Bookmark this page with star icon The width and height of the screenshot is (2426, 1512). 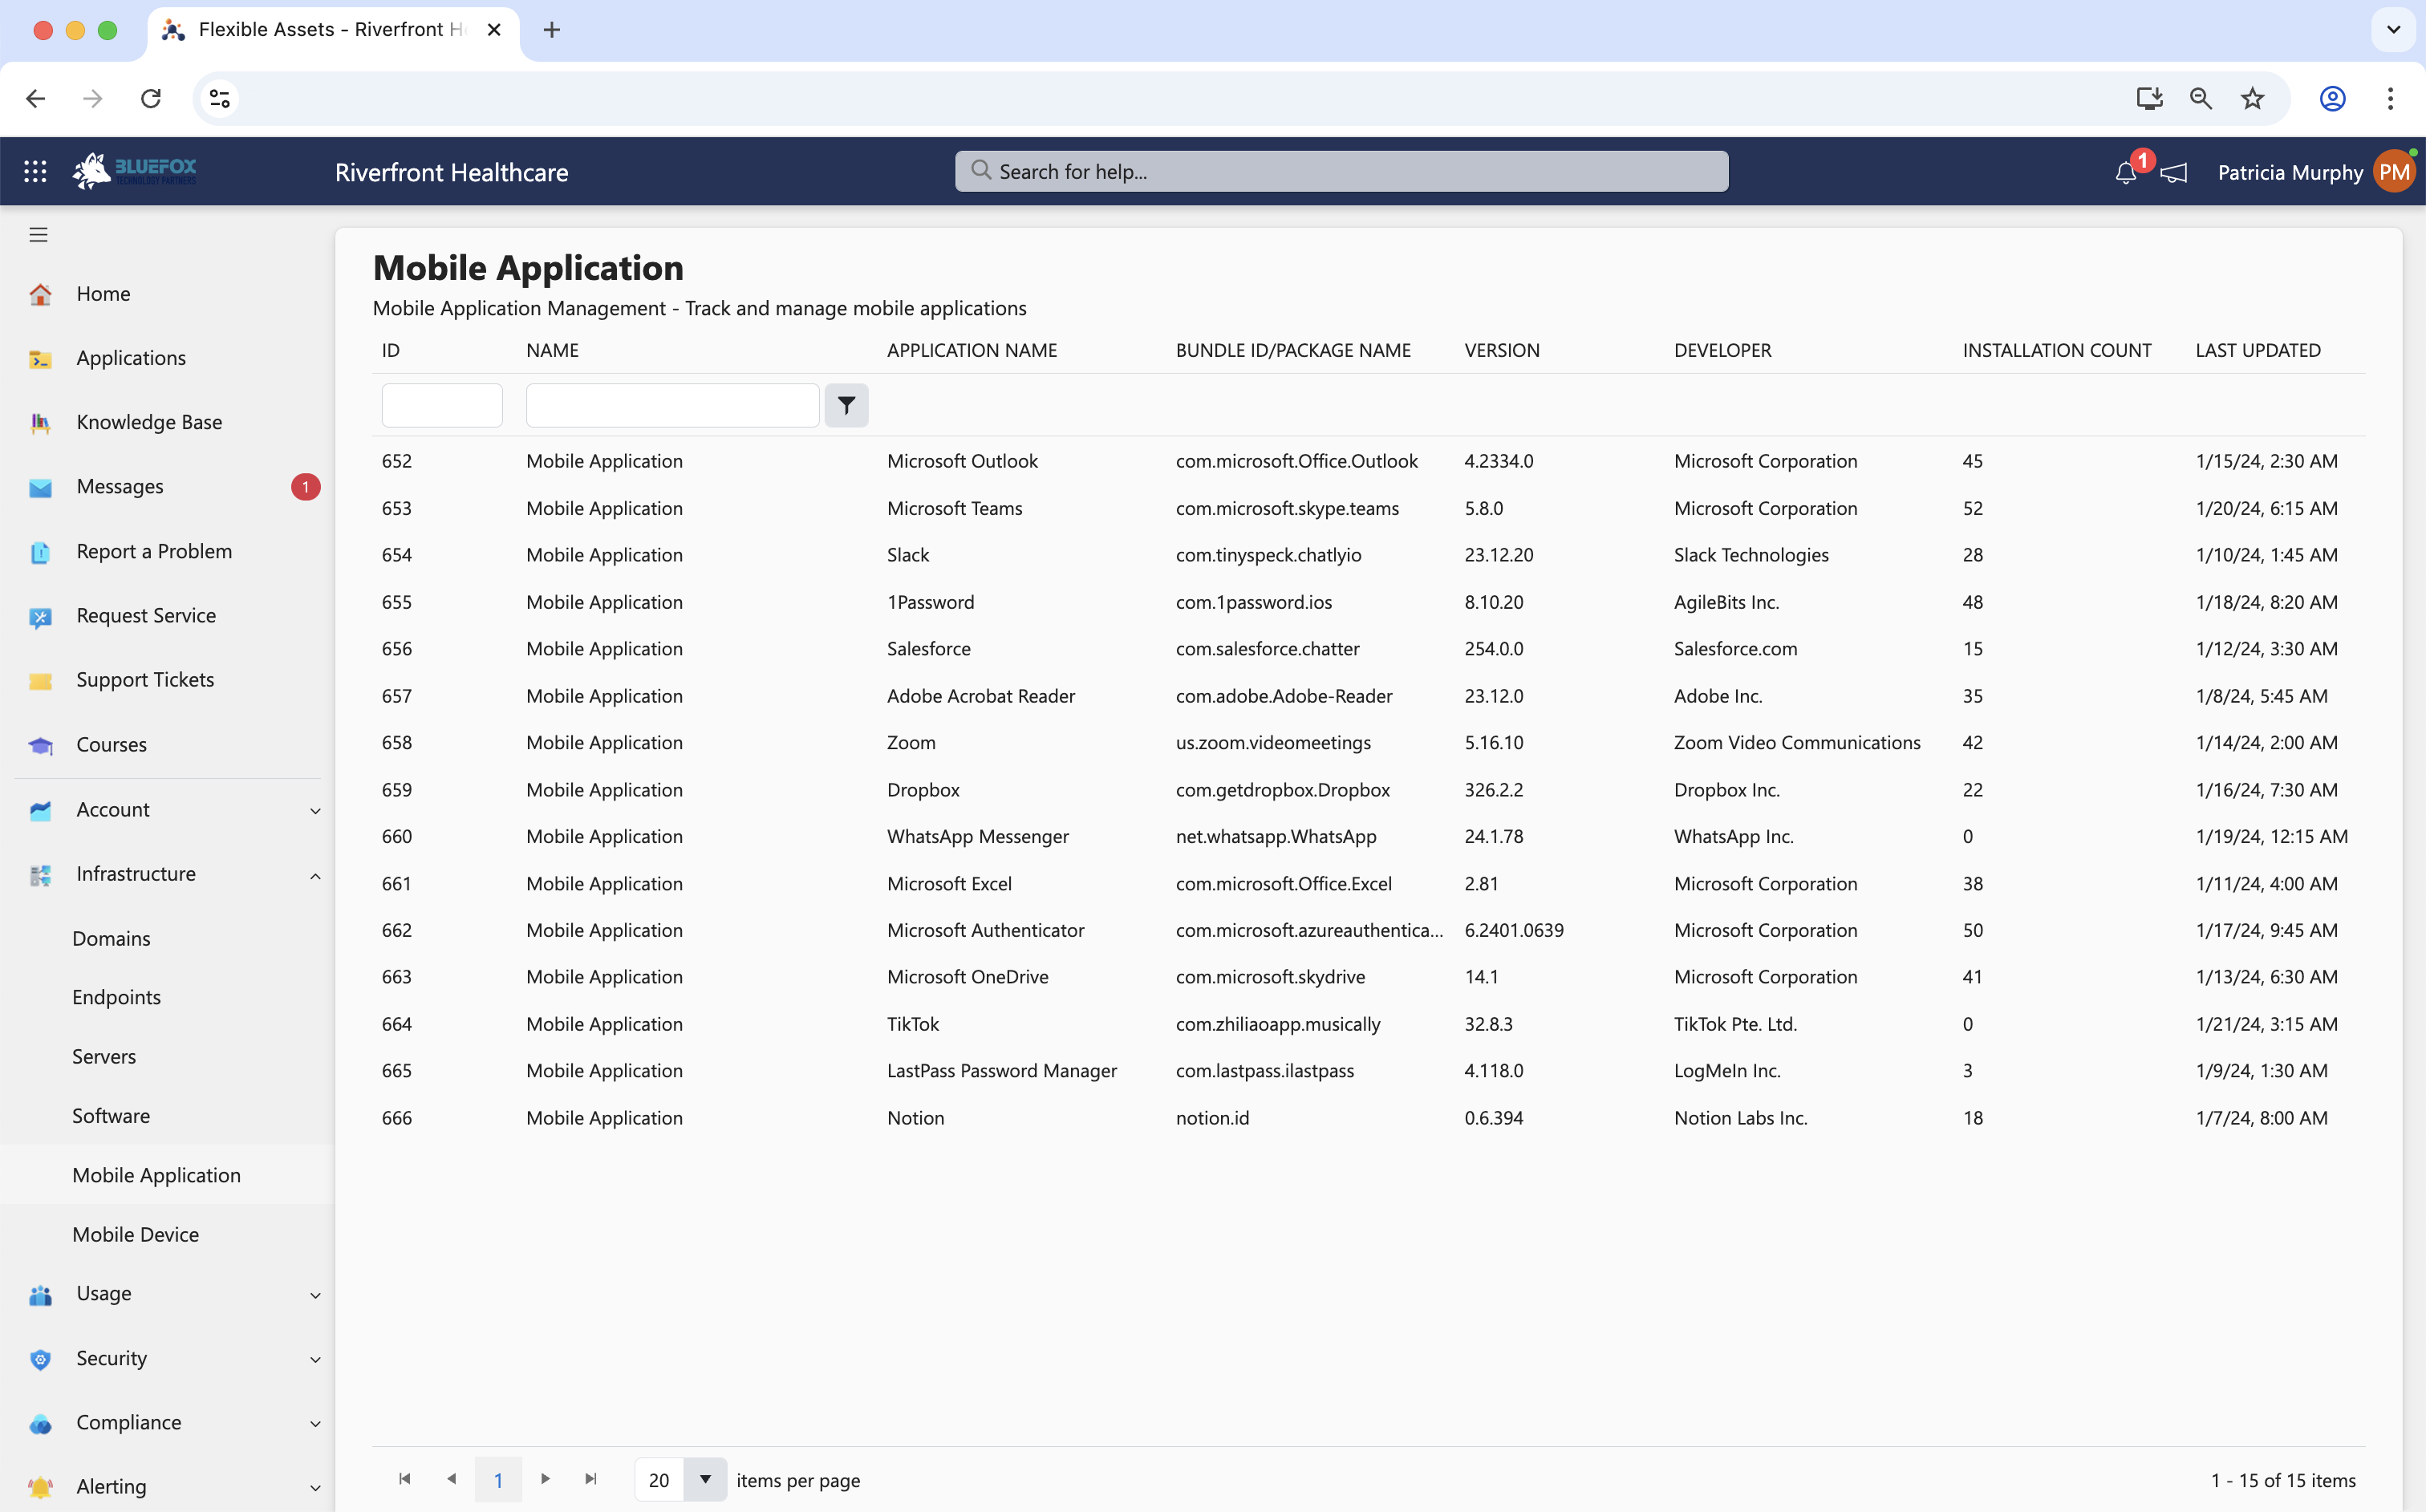pyautogui.click(x=2252, y=98)
